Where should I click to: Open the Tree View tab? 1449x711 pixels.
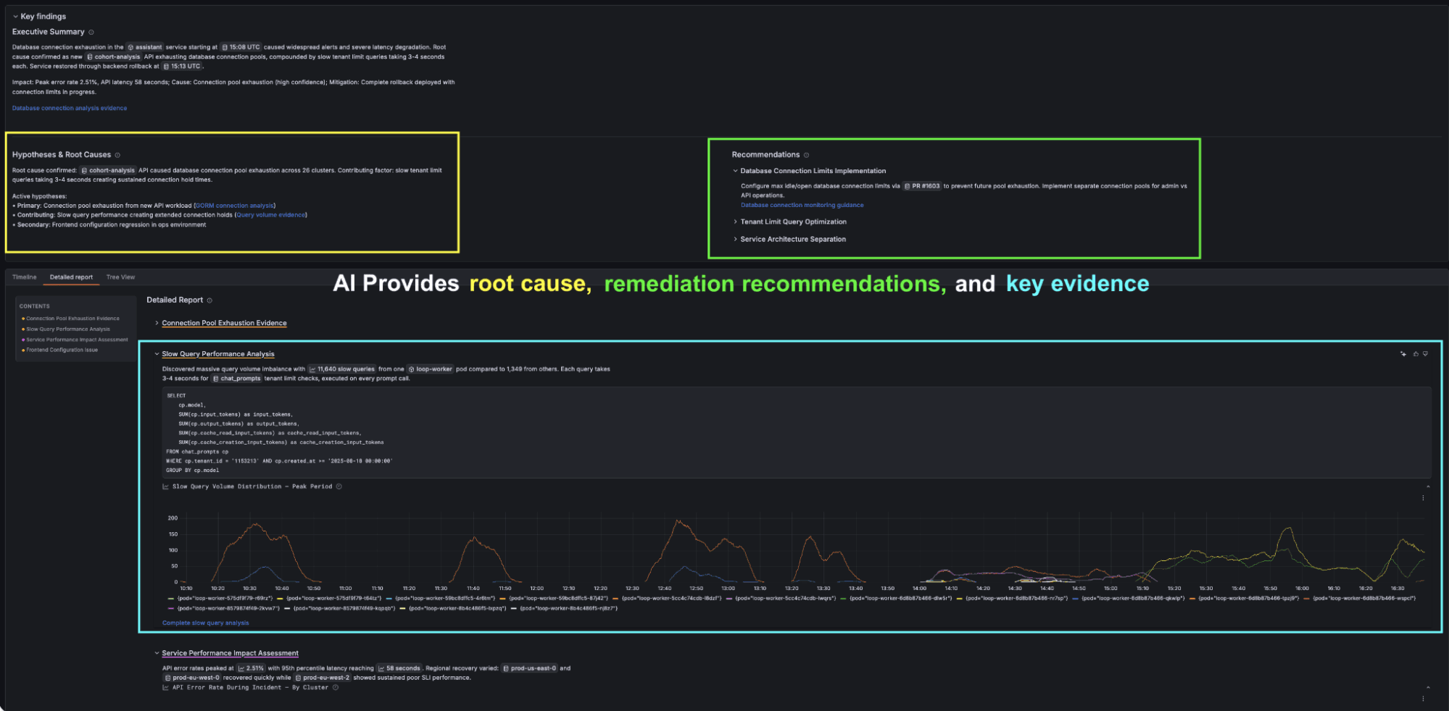(120, 277)
